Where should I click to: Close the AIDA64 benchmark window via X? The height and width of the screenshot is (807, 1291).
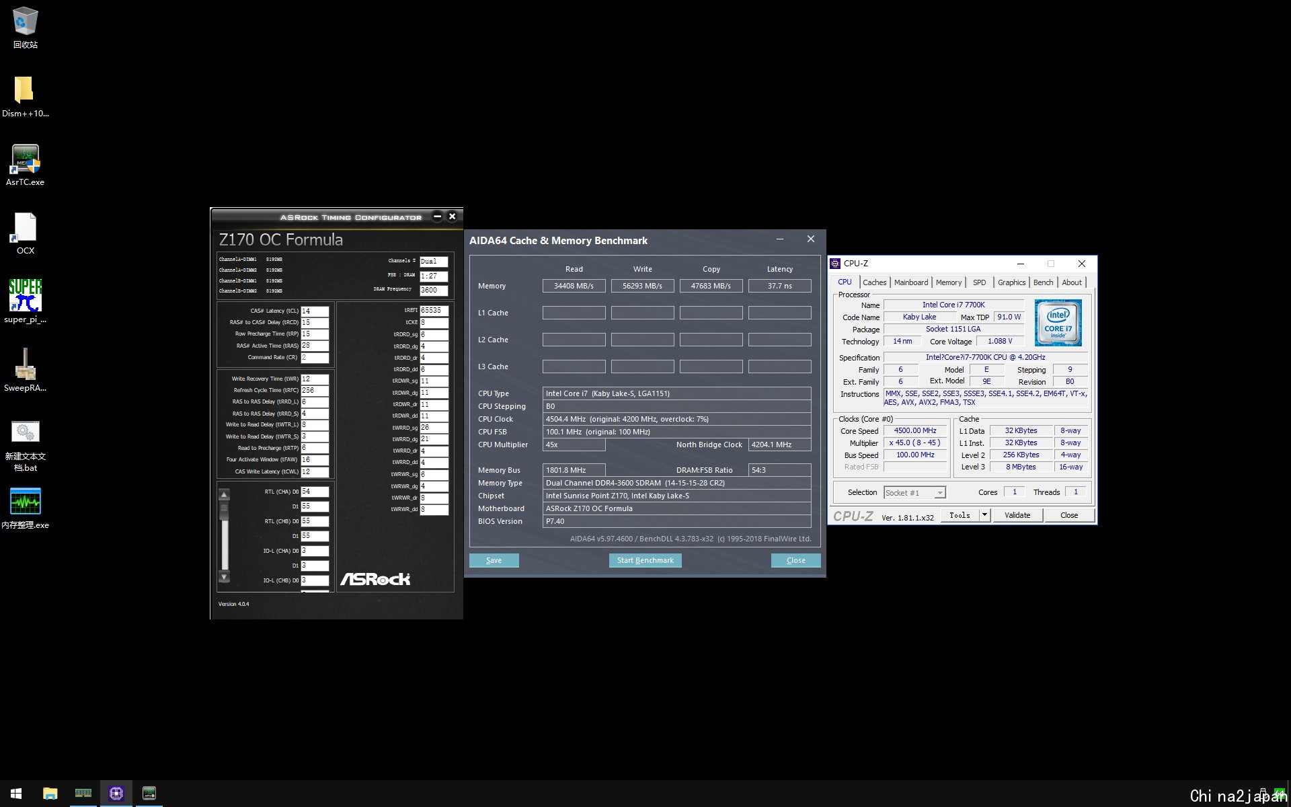pos(811,239)
